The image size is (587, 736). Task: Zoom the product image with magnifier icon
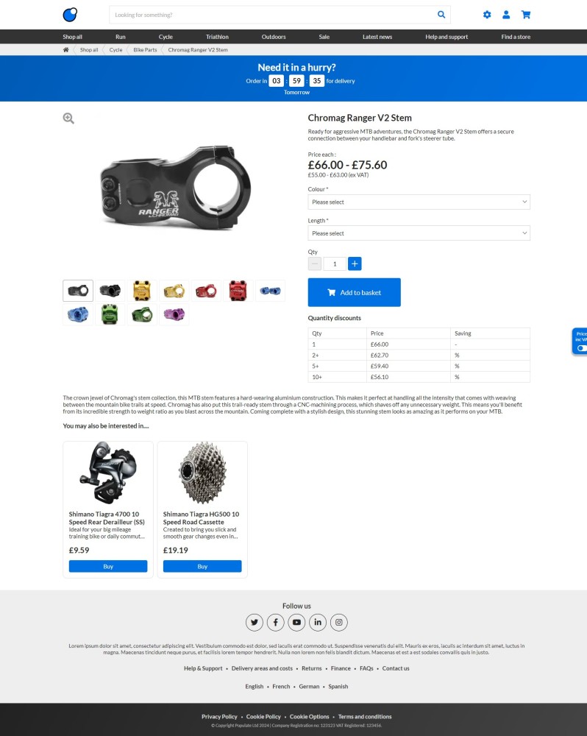[68, 118]
